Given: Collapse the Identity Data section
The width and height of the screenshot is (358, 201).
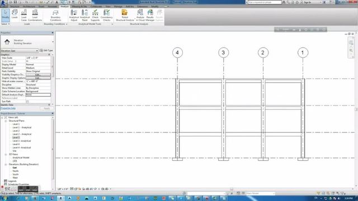Looking at the screenshot, I should click(49, 105).
